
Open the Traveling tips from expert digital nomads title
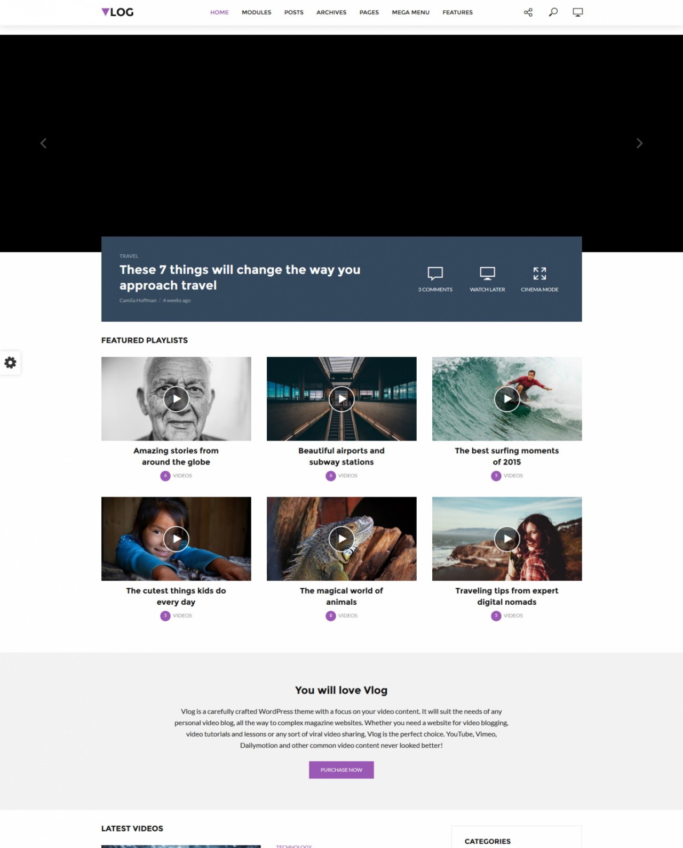point(507,596)
